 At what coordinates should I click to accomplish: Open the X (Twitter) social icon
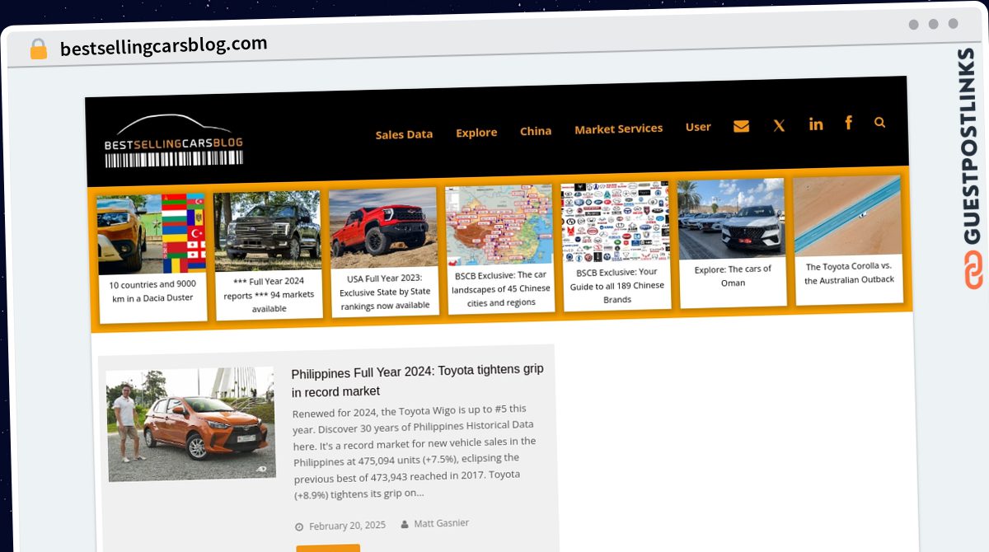[x=779, y=125]
